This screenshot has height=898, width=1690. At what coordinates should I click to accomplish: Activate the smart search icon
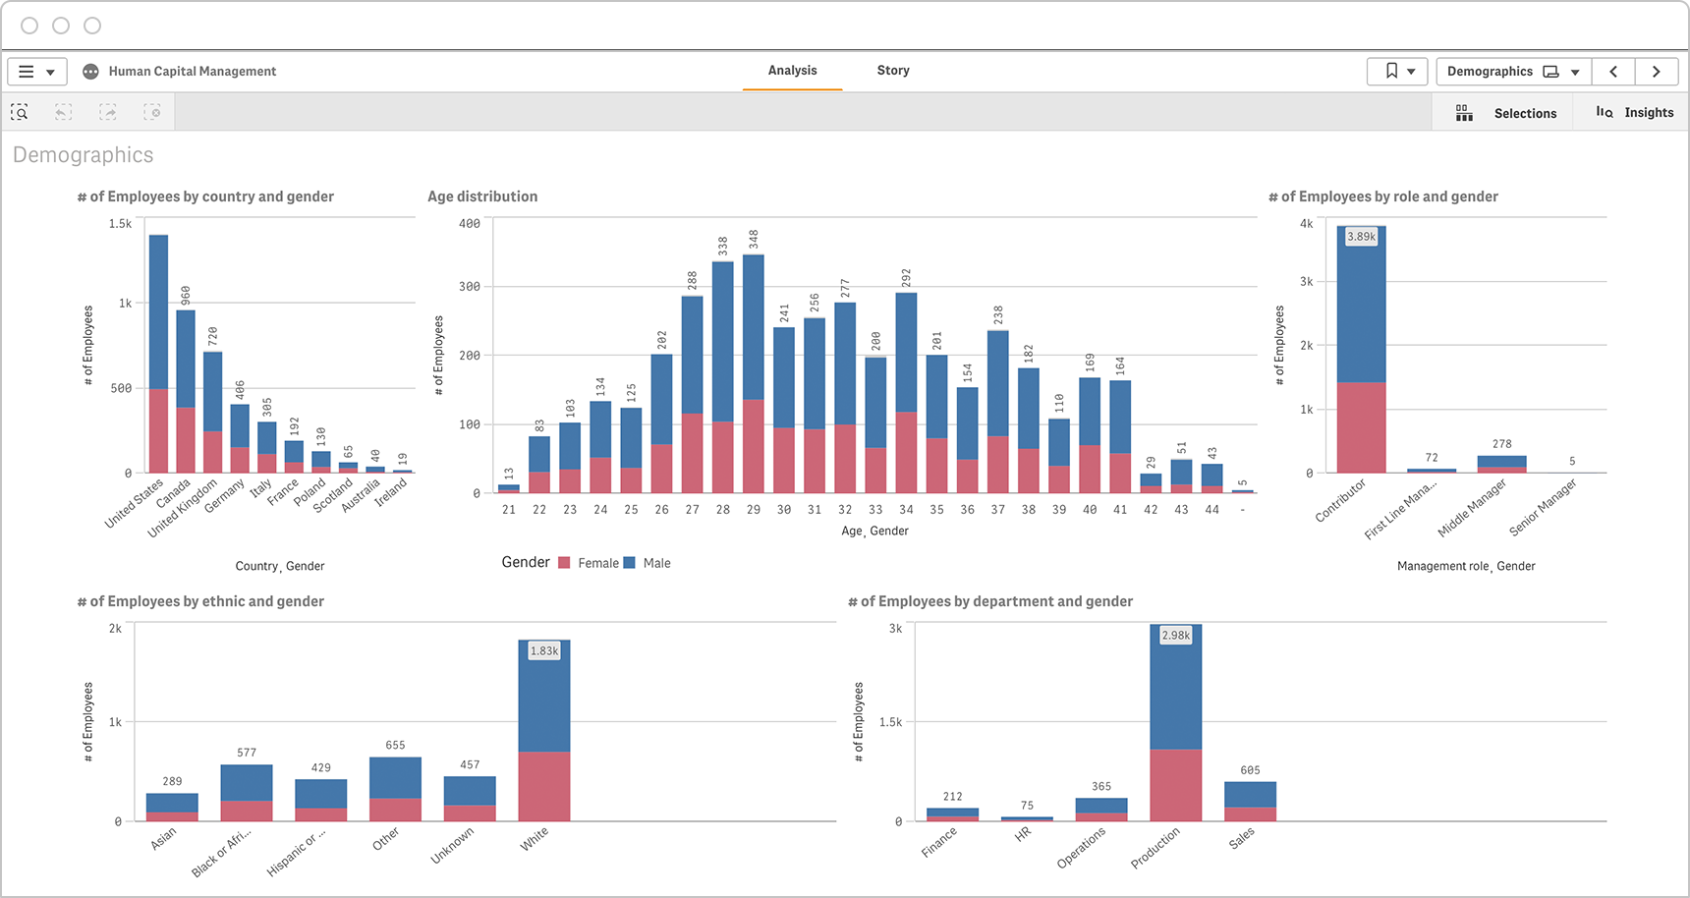(20, 113)
